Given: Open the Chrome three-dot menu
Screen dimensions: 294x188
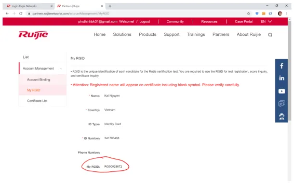Looking at the screenshot, I should (x=287, y=14).
